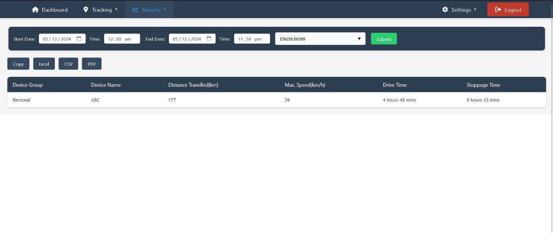The width and height of the screenshot is (553, 252).
Task: Click the location pin Tracking icon
Action: click(x=86, y=9)
